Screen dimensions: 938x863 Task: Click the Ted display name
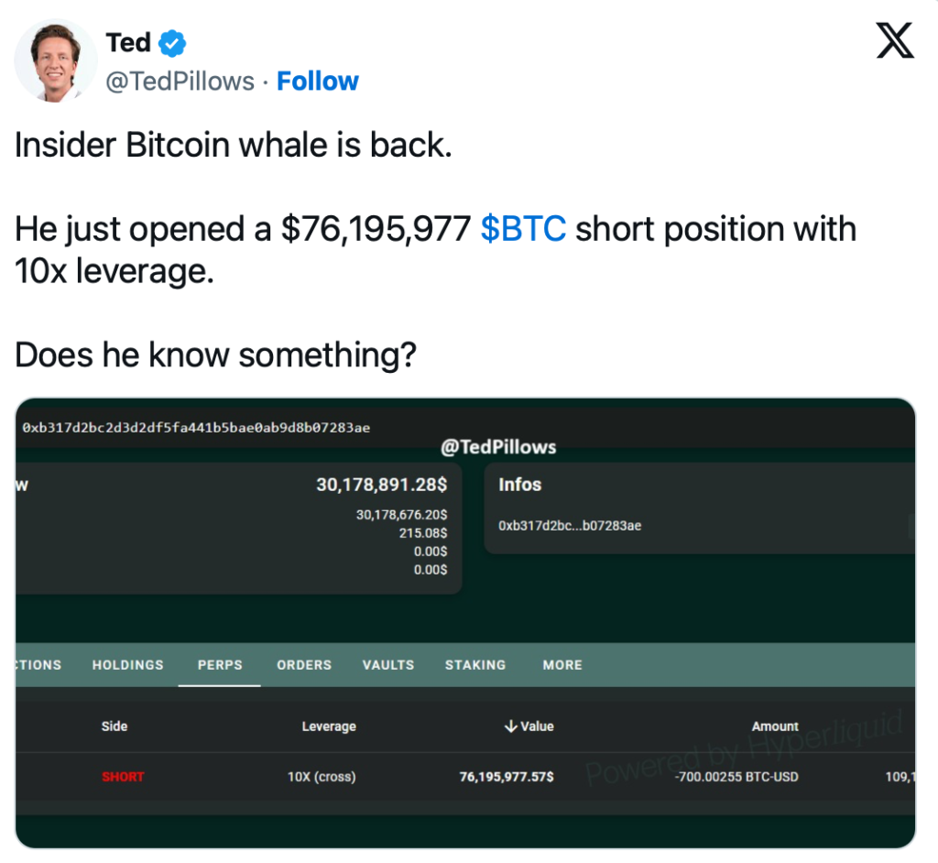click(128, 42)
